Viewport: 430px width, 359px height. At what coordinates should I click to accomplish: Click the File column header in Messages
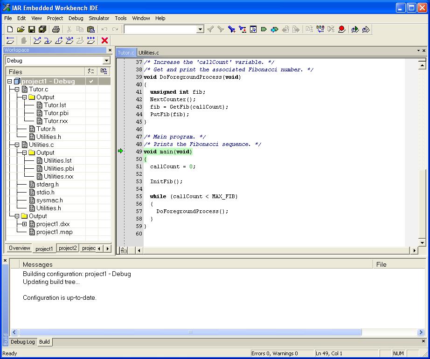tap(399, 264)
